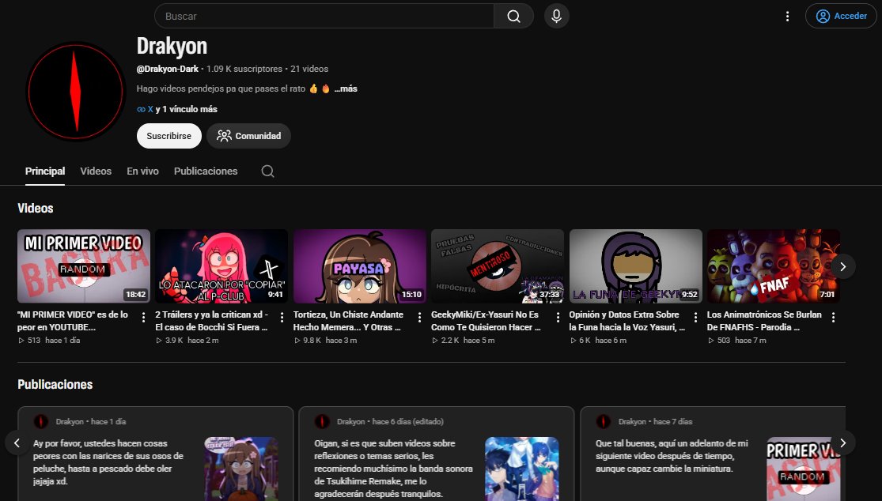Open title GeekyMiki/Ex-Yasuri No Es
882x501 pixels.
tap(486, 321)
